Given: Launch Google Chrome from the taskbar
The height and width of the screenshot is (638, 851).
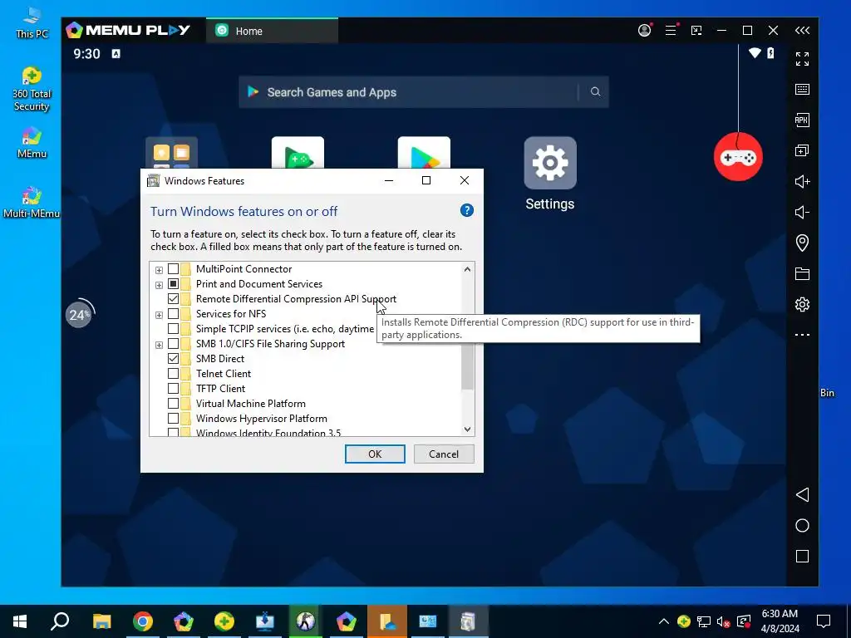Looking at the screenshot, I should click(x=143, y=621).
